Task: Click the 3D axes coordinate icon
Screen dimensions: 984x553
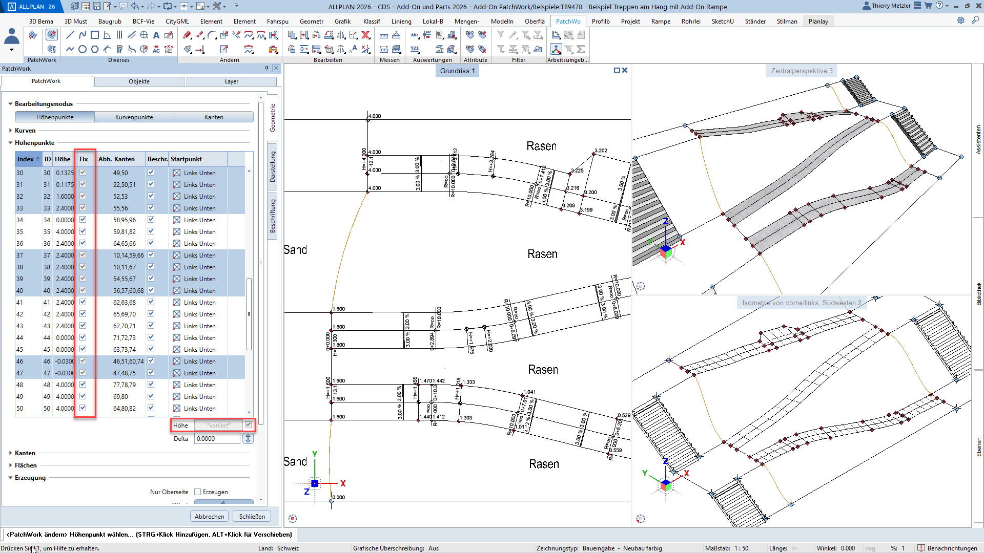Action: 556,50
